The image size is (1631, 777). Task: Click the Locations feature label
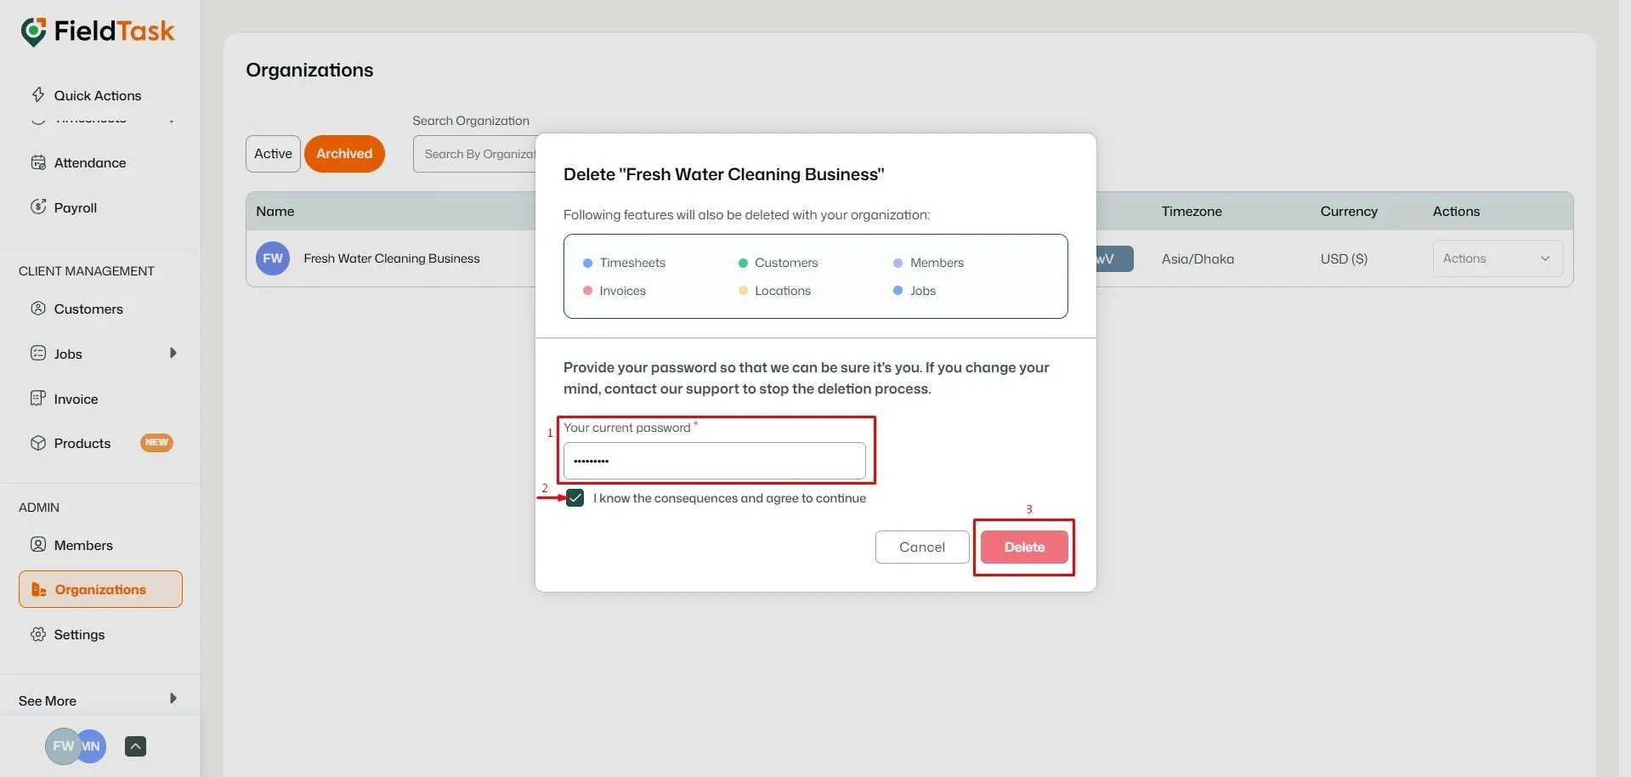(783, 291)
